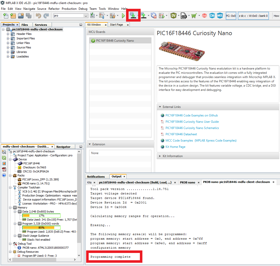This screenshot has height=266, width=280.
Task: Open dropdown arrow next to Build Project icon
Action: [107, 16]
